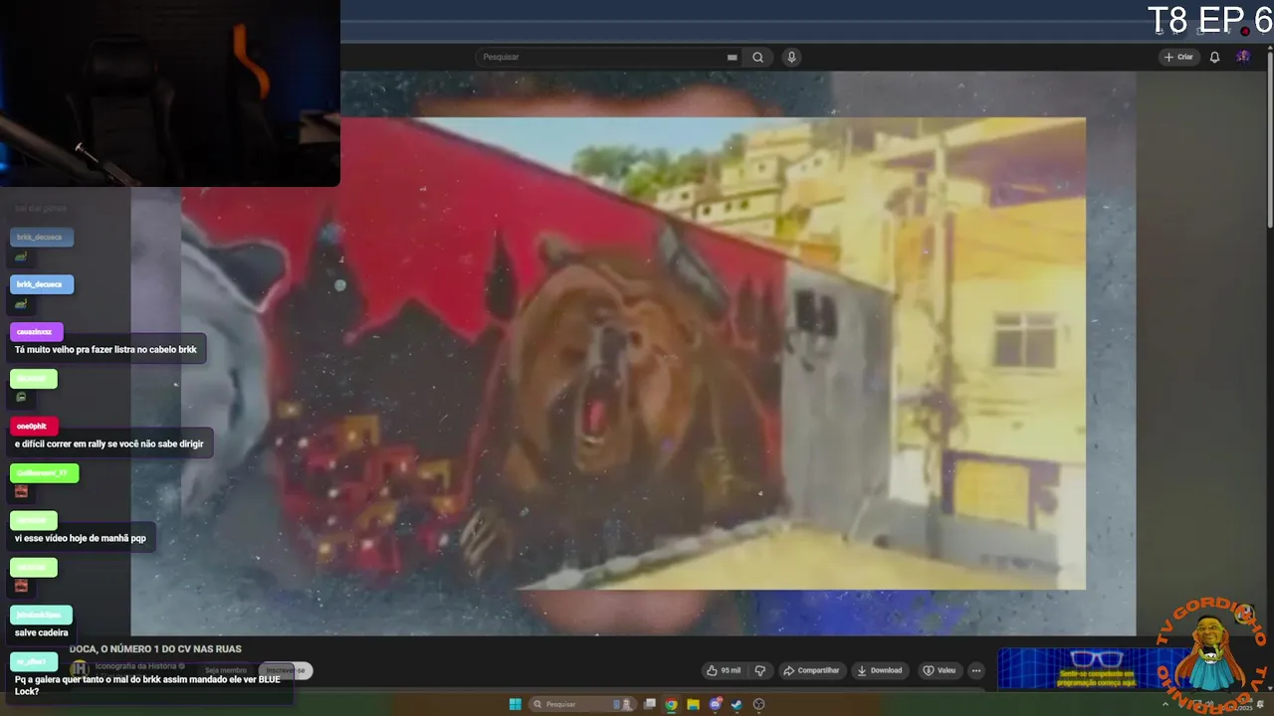Click the glasses advertisement banner
This screenshot has width=1274, height=716.
click(x=1095, y=668)
